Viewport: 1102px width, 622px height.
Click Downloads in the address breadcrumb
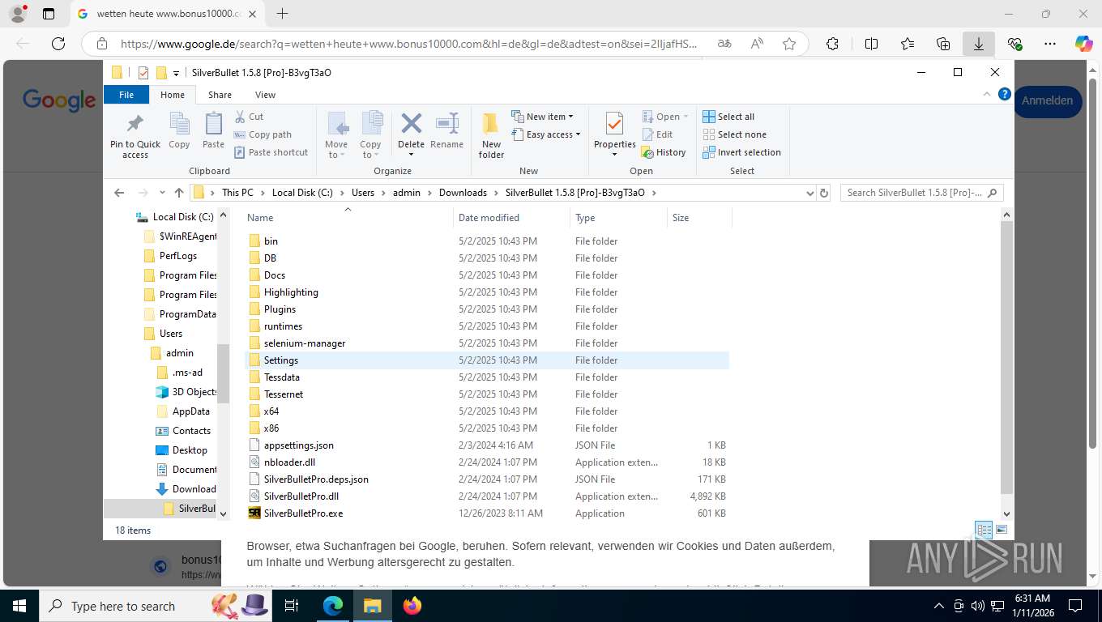[x=463, y=193]
